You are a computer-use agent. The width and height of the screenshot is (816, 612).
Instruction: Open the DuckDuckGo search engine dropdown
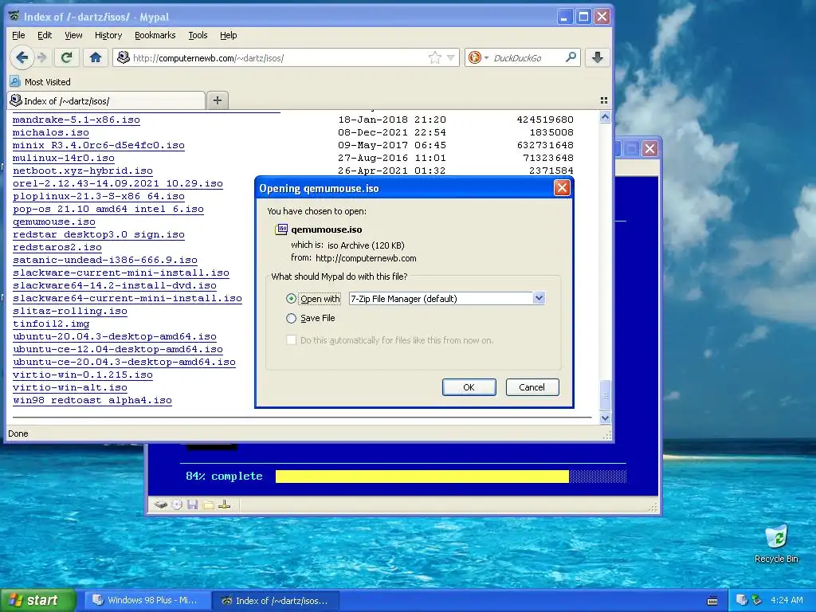[486, 57]
